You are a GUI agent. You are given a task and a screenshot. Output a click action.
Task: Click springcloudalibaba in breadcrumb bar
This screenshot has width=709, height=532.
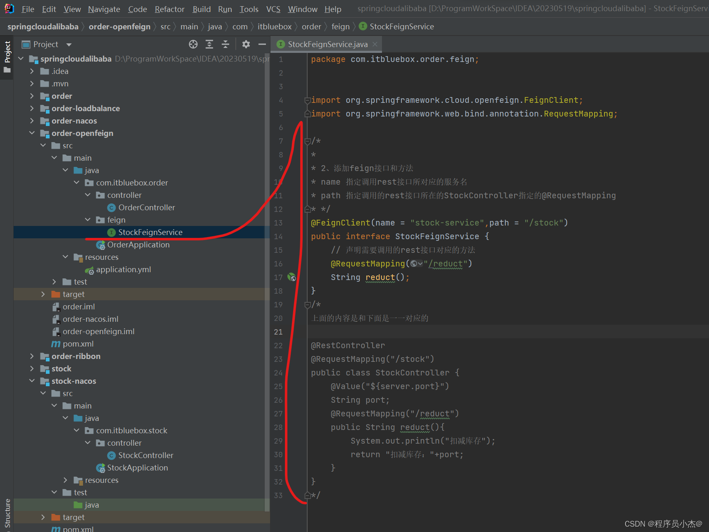[x=43, y=26]
